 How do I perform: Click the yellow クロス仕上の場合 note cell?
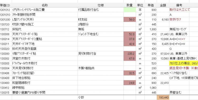[x=183, y=63]
